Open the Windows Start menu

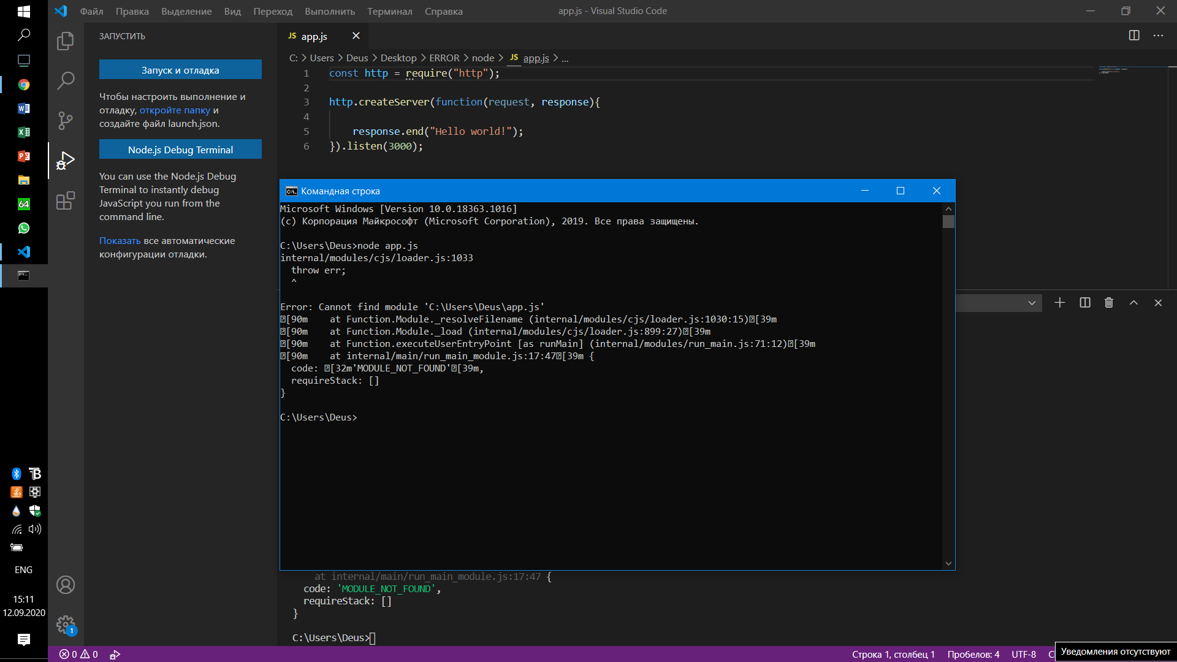[x=24, y=11]
